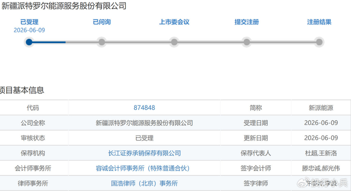Click the 更新日期 label cell

pos(256,138)
